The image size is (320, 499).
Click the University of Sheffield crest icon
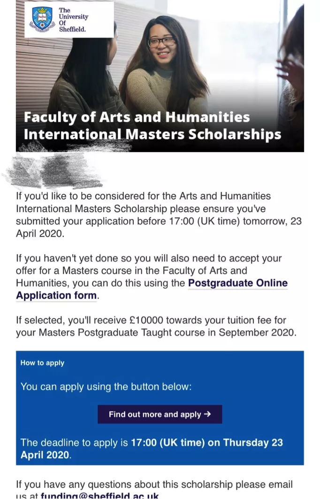42,19
